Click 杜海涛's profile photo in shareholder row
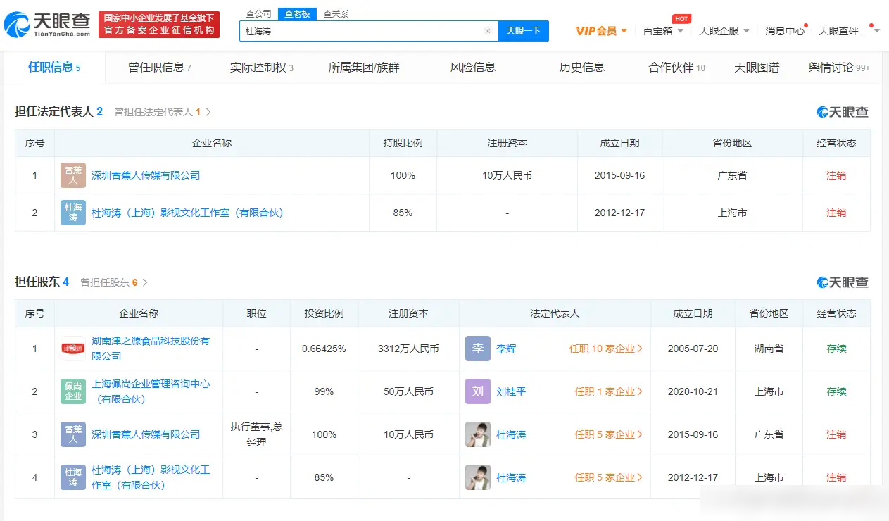889x521 pixels. pyautogui.click(x=477, y=434)
